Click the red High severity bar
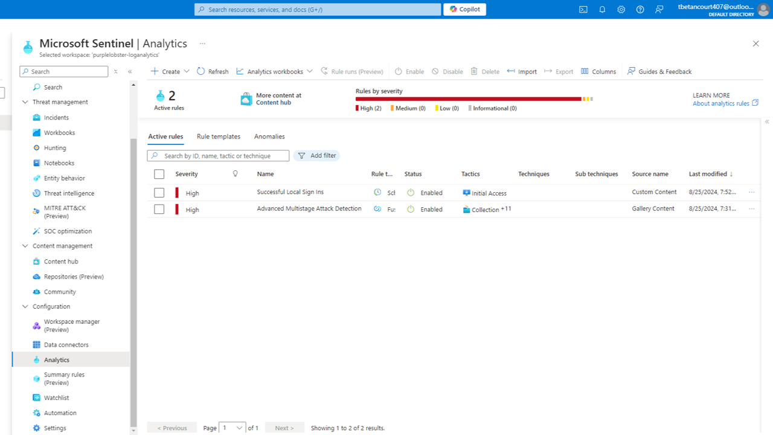Image resolution: width=773 pixels, height=435 pixels. tap(469, 98)
